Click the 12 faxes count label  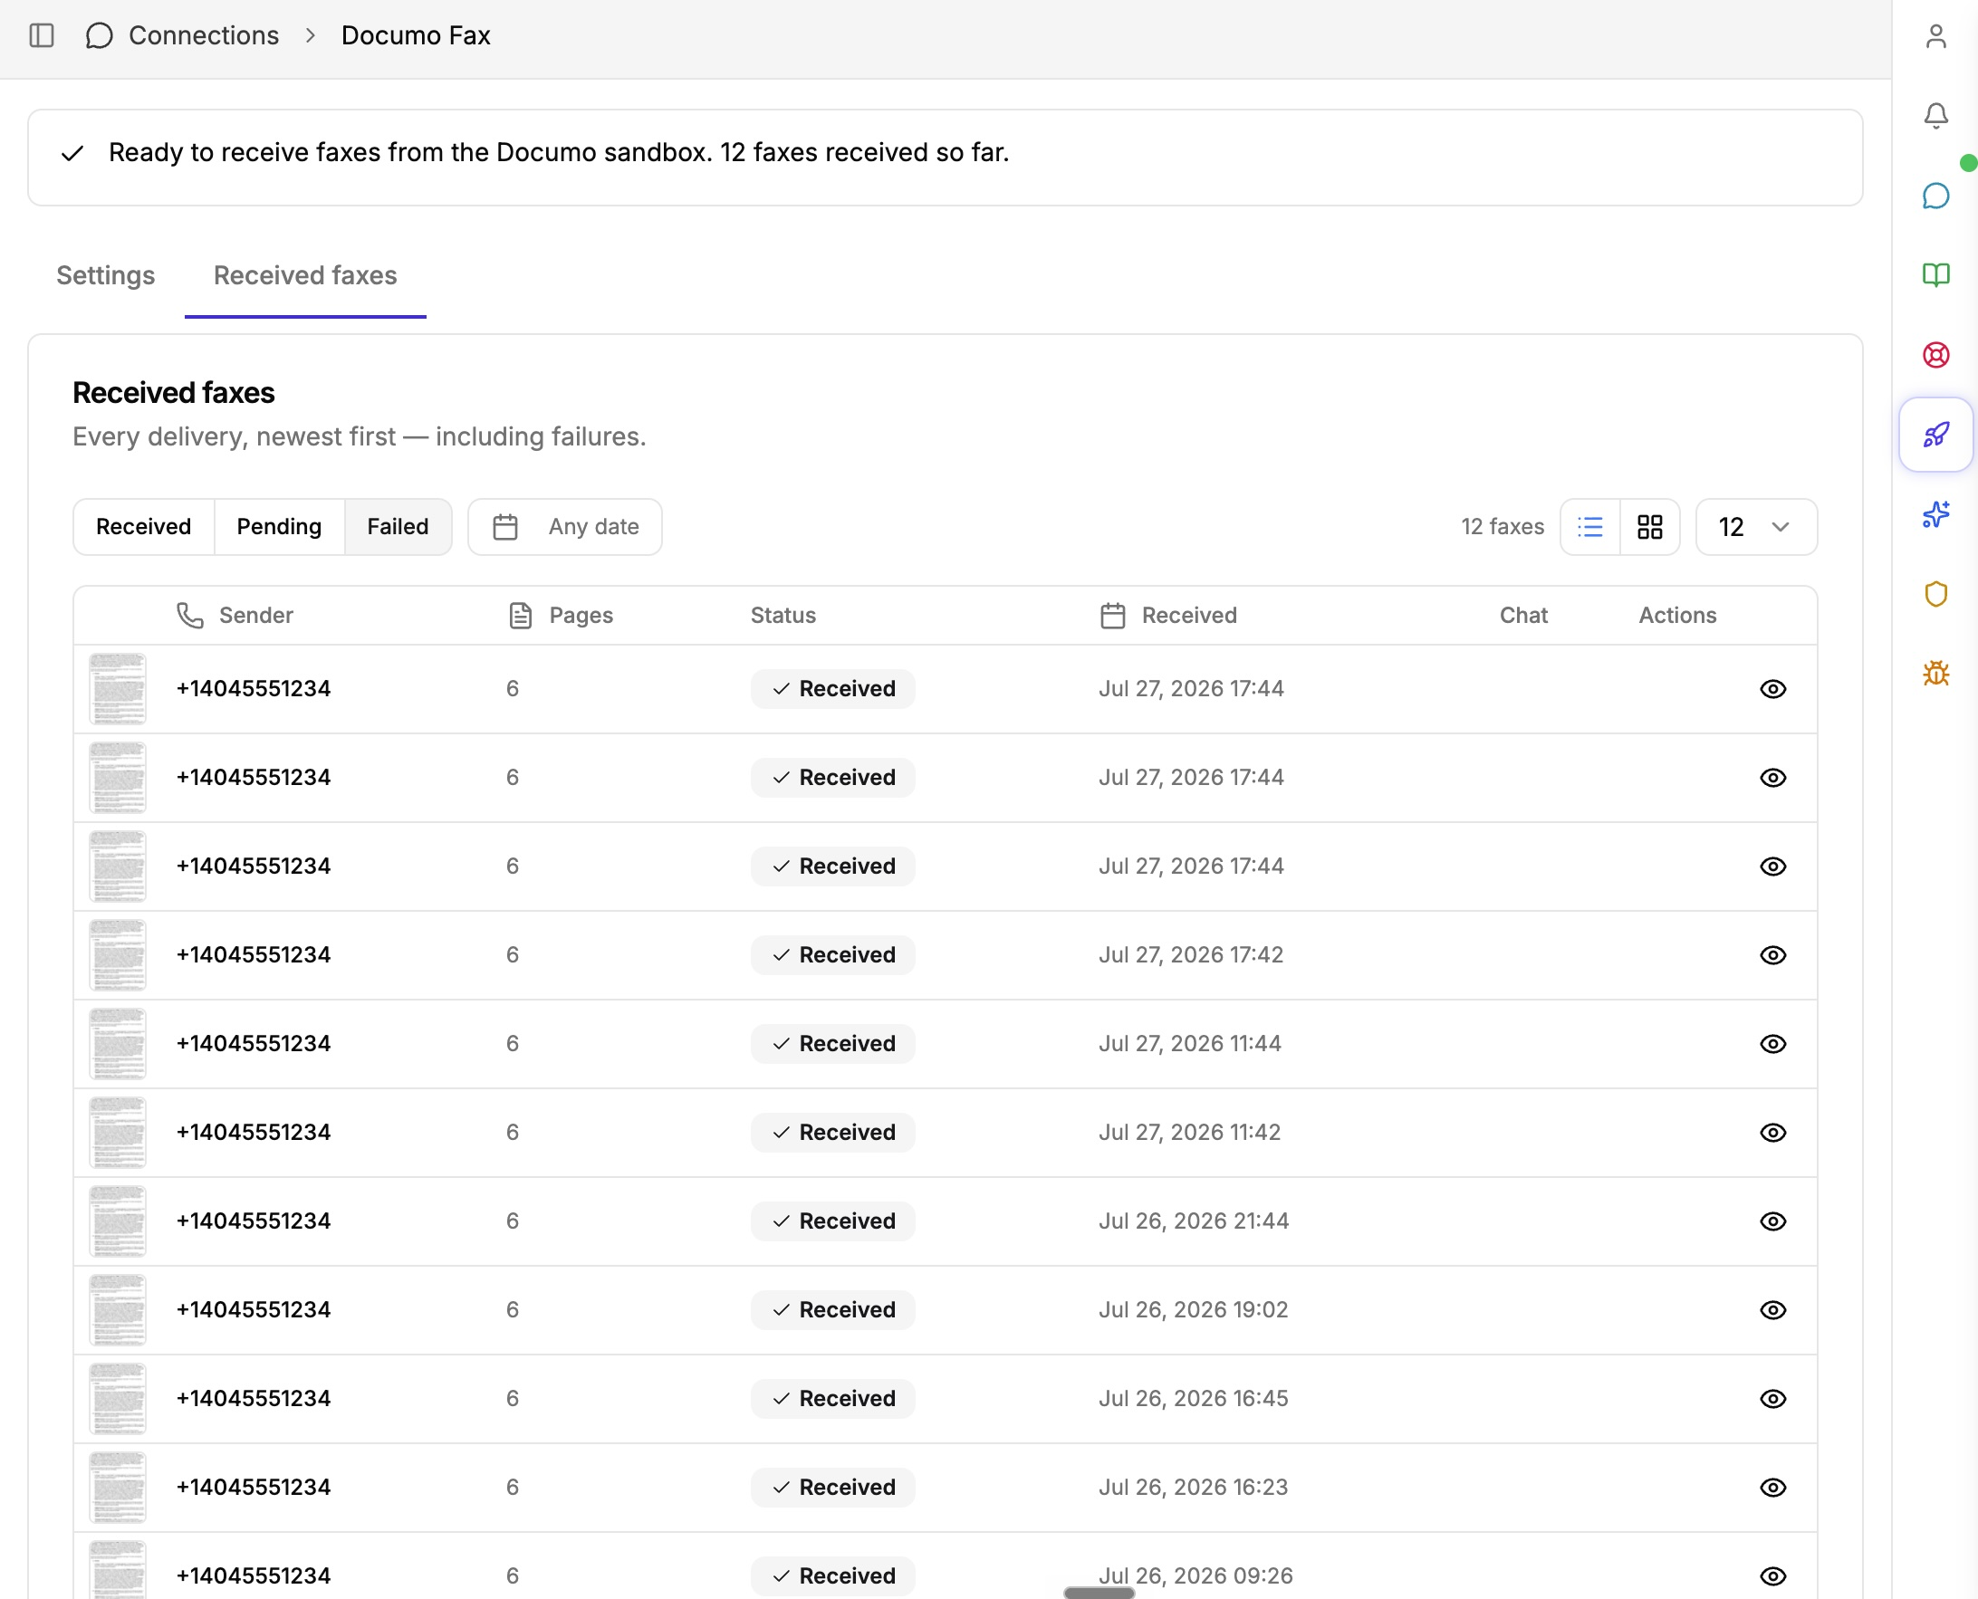pyautogui.click(x=1502, y=527)
